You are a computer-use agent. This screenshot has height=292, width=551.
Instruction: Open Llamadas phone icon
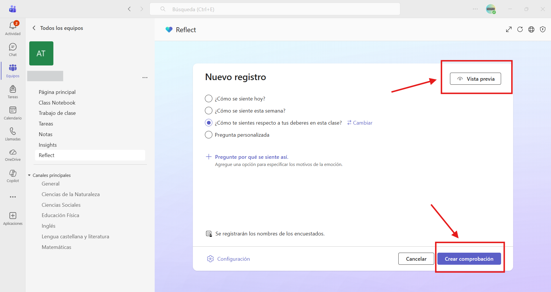tap(13, 134)
